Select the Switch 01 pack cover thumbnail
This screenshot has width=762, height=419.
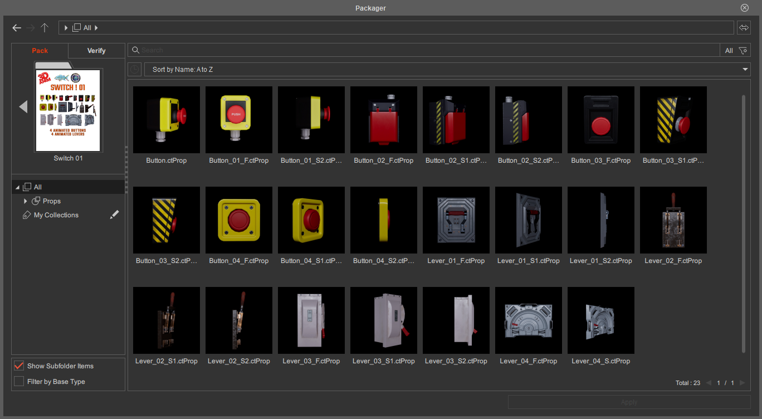coord(69,110)
